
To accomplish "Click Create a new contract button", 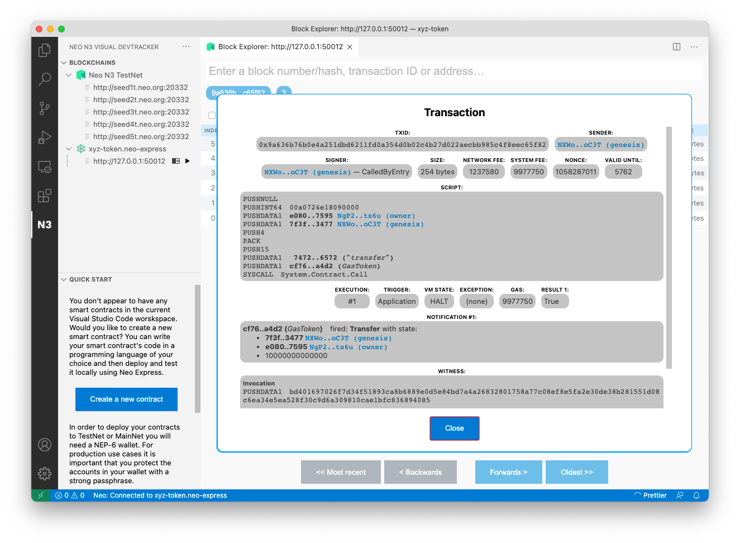I will pyautogui.click(x=126, y=399).
